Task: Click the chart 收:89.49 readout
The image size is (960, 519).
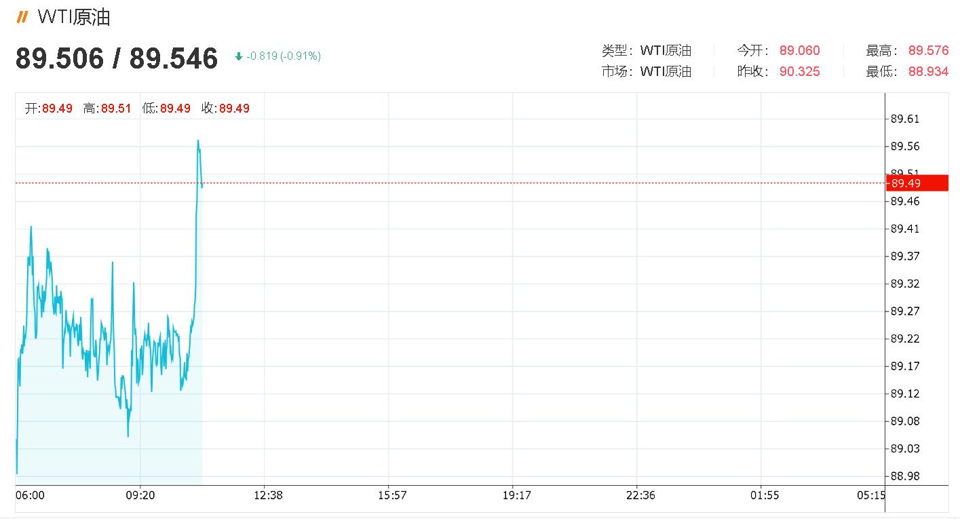Action: point(225,109)
